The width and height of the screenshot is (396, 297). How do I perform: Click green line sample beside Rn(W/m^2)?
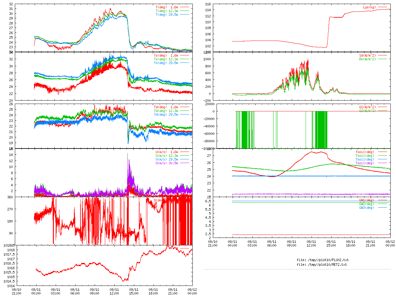click(382, 59)
